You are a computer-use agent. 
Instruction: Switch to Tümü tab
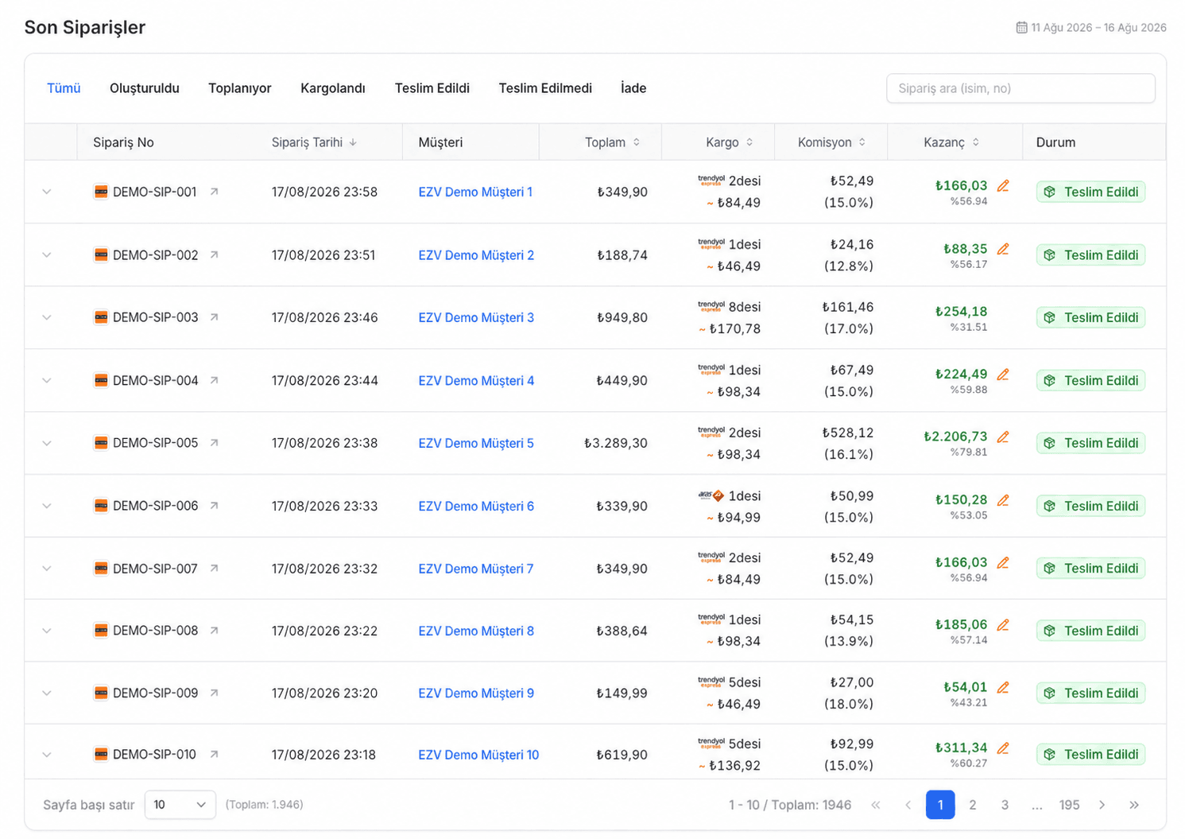pos(64,88)
